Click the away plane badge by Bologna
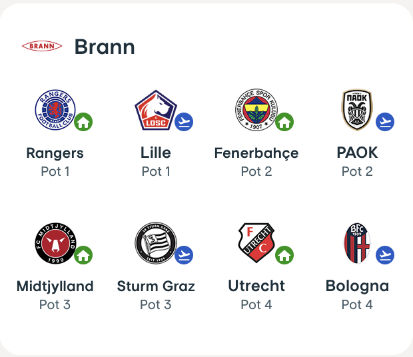The height and width of the screenshot is (357, 413). pos(385,255)
